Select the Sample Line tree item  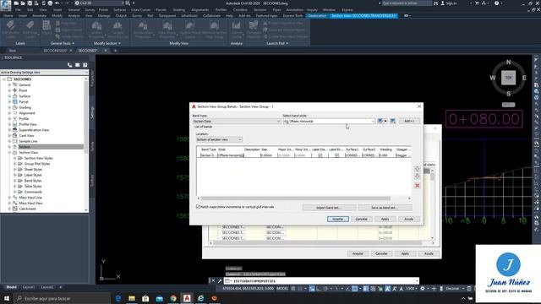pos(28,141)
